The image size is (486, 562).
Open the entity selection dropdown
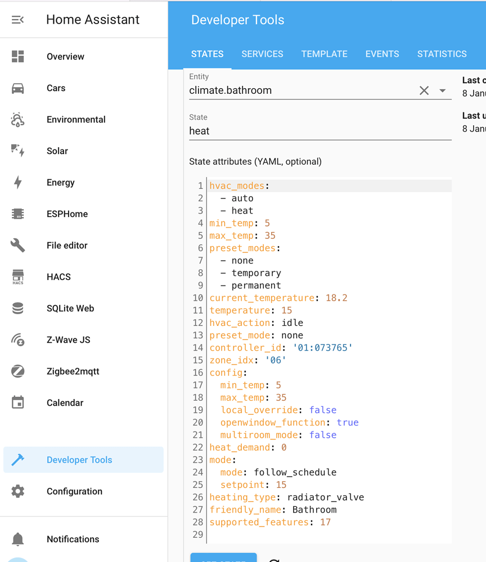click(443, 90)
